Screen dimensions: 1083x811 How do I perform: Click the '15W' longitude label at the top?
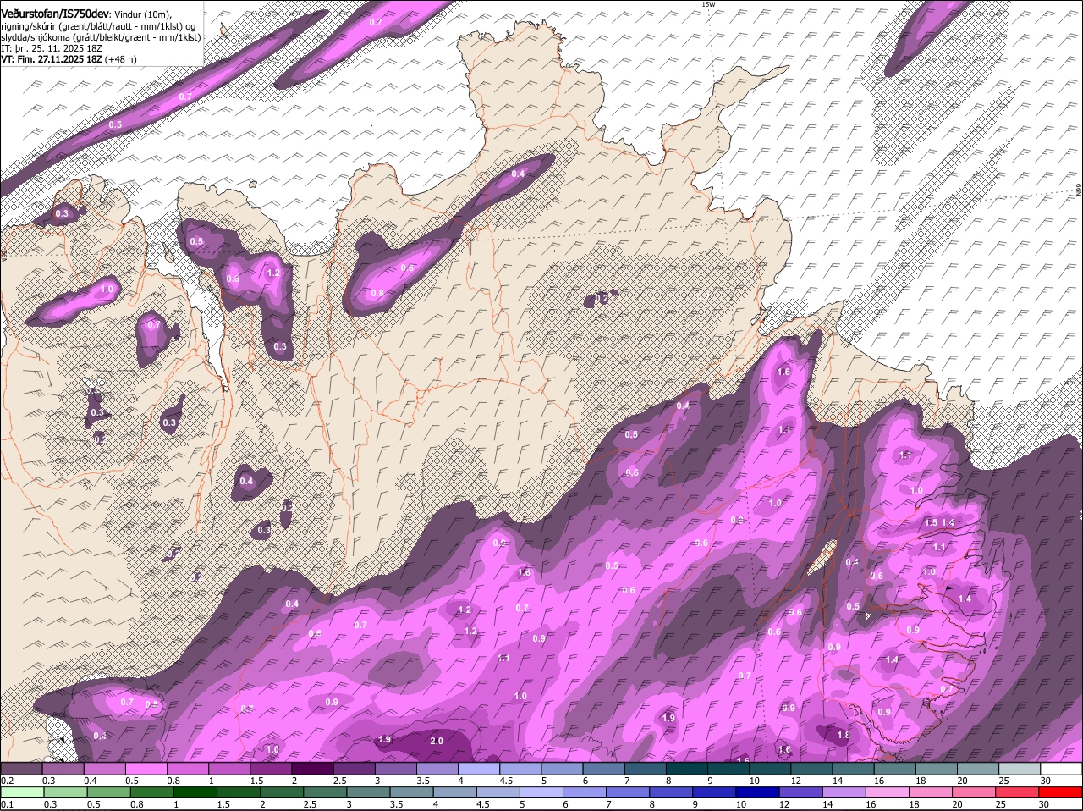(x=708, y=4)
